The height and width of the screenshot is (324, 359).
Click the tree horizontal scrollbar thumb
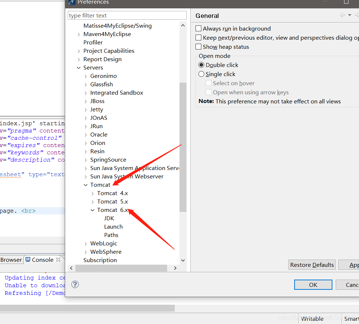point(121,268)
